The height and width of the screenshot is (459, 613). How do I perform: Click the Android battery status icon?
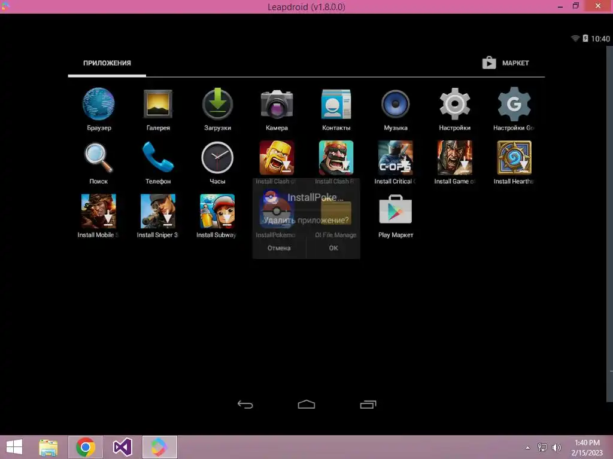[x=585, y=38]
